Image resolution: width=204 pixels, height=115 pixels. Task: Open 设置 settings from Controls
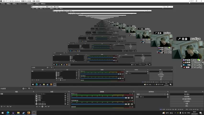(x=187, y=104)
